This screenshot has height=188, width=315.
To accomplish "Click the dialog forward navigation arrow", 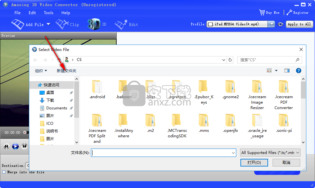I will (x=45, y=60).
